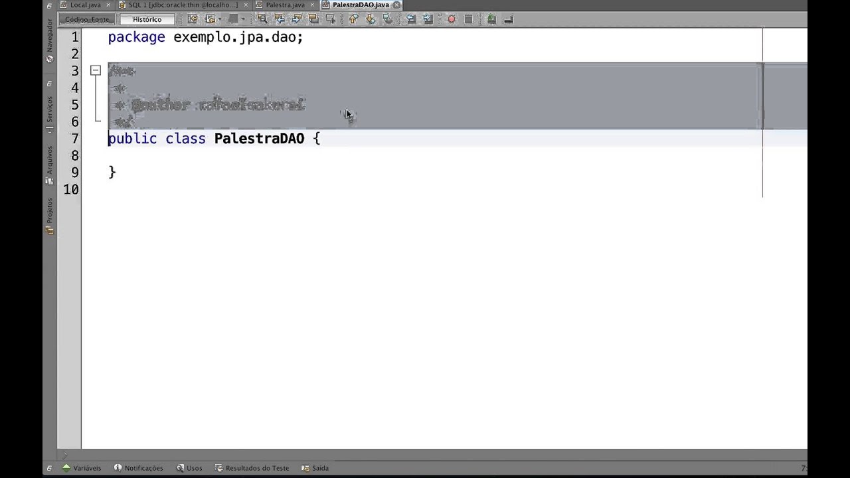The width and height of the screenshot is (850, 478).
Task: Open the Saída output panel
Action: point(315,468)
